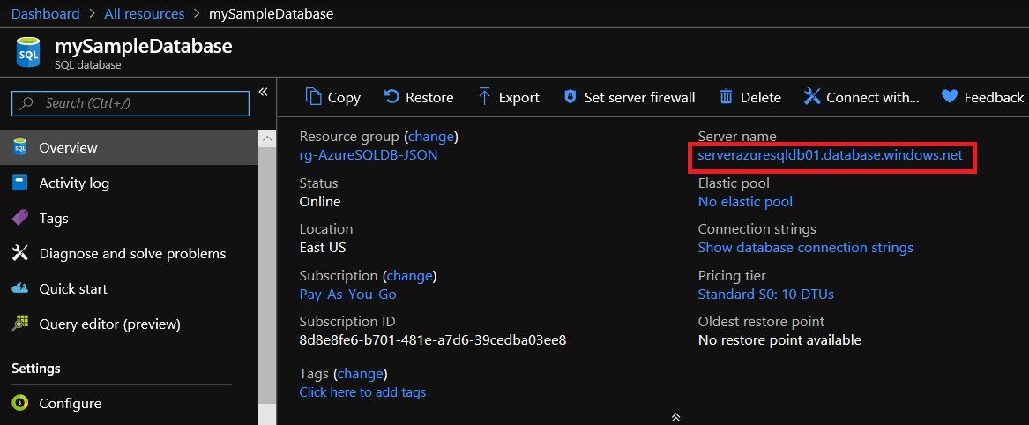
Task: Click the Settings section heading
Action: click(x=36, y=369)
